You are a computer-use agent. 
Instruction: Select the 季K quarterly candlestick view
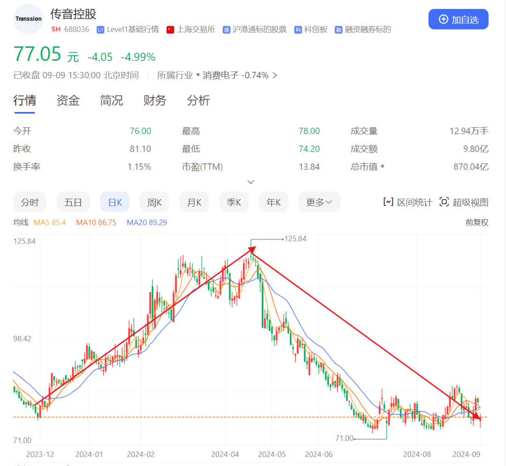pyautogui.click(x=234, y=202)
